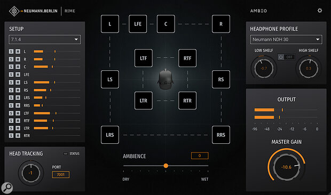Select the R speaker box
This screenshot has width=331, height=195.
tap(221, 24)
